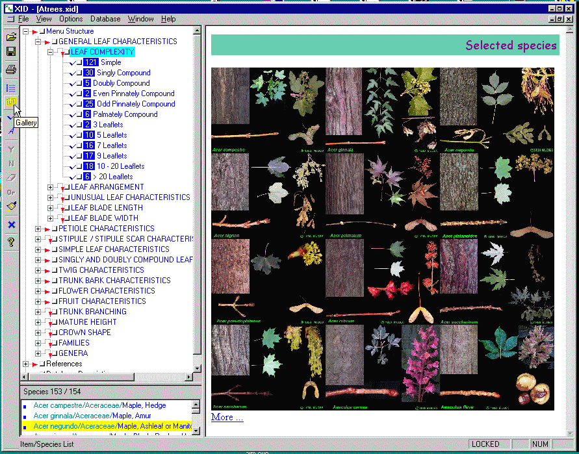
Task: Open the Gallery view icon
Action: tap(11, 103)
